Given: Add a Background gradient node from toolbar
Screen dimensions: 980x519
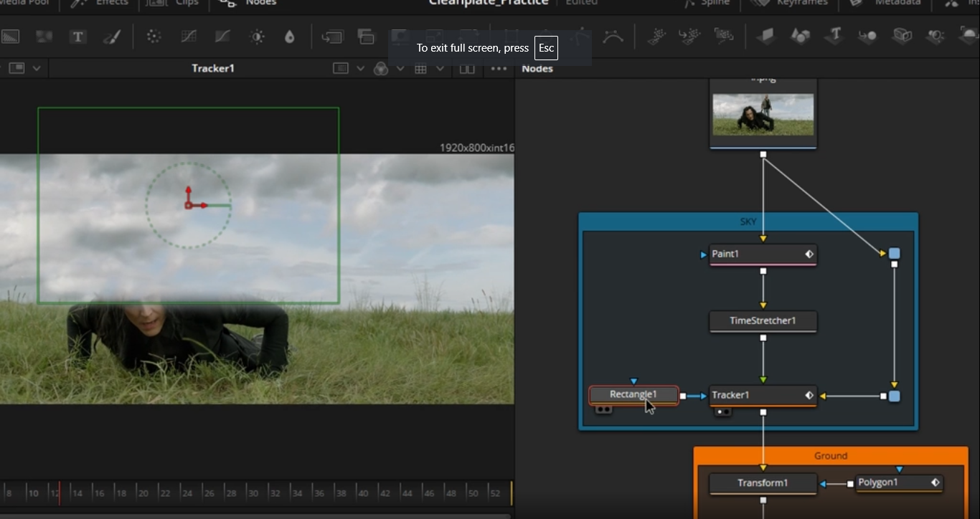Looking at the screenshot, I should tap(10, 37).
